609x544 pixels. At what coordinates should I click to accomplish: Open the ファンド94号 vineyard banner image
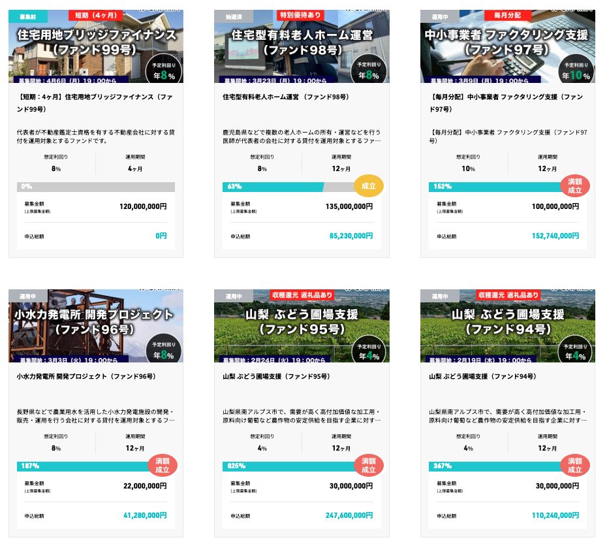508,326
